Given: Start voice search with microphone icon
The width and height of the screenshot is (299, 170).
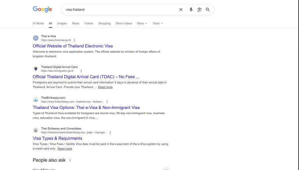Looking at the screenshot, I should coord(191,10).
